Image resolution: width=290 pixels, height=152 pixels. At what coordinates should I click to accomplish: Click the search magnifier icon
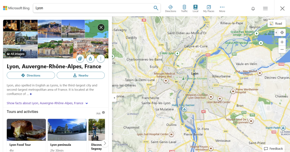(156, 8)
